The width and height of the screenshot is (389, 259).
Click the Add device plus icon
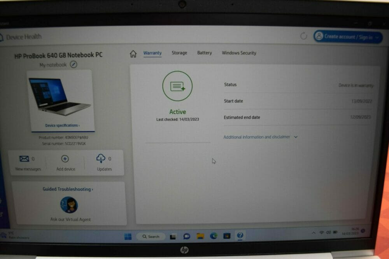tap(65, 159)
